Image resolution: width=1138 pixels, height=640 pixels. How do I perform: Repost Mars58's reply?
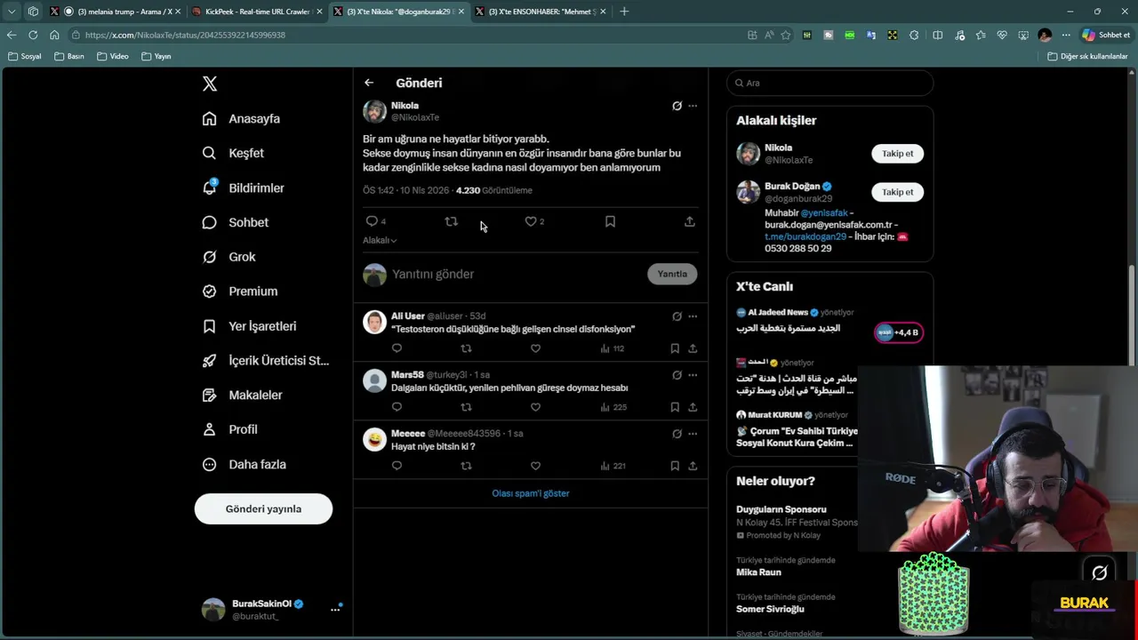pos(466,407)
